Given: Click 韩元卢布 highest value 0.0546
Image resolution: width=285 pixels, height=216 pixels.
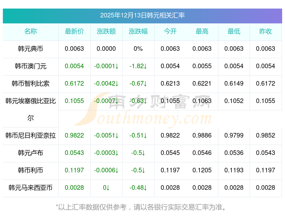Looking at the screenshot, I should coord(202,153).
